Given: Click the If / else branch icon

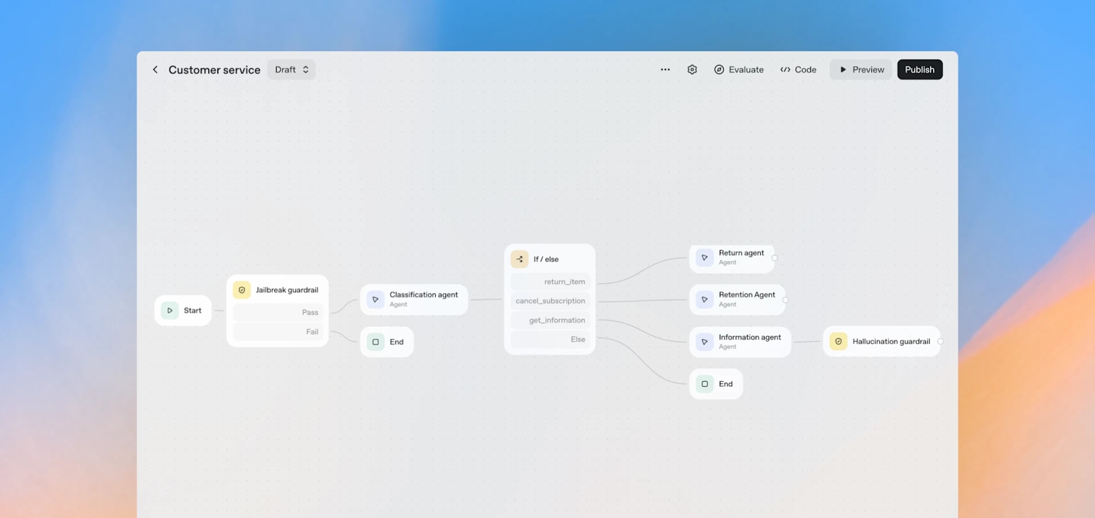Looking at the screenshot, I should point(519,259).
